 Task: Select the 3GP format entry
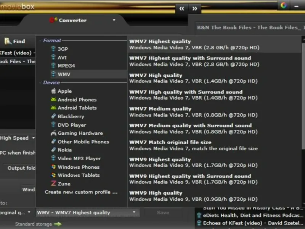(89, 49)
